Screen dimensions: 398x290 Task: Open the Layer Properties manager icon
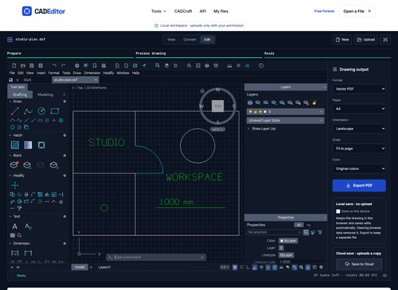point(250,102)
